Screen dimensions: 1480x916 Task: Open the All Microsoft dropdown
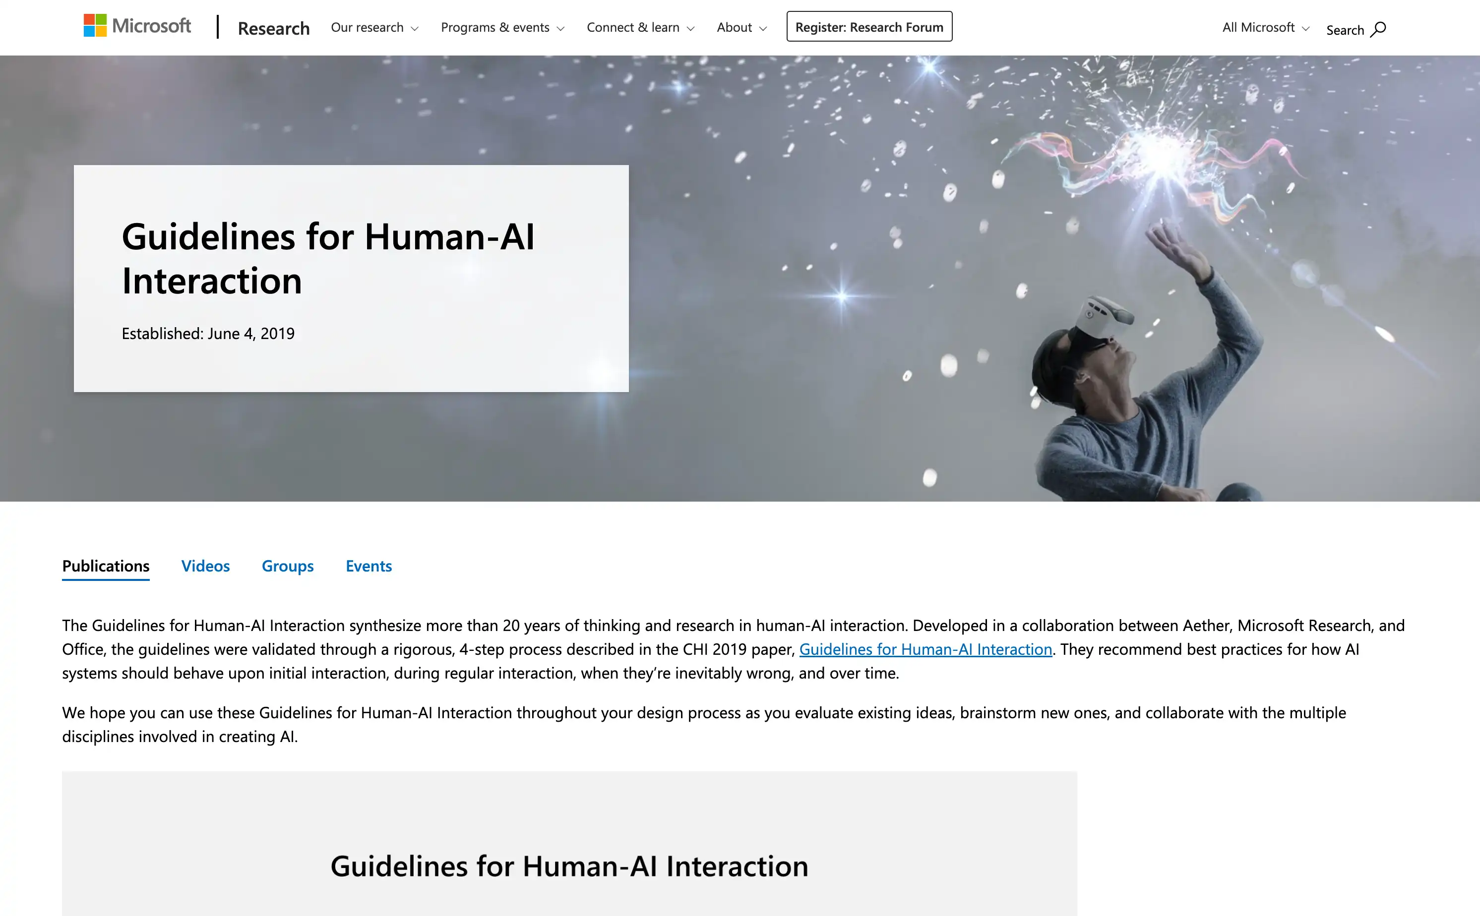pyautogui.click(x=1265, y=27)
